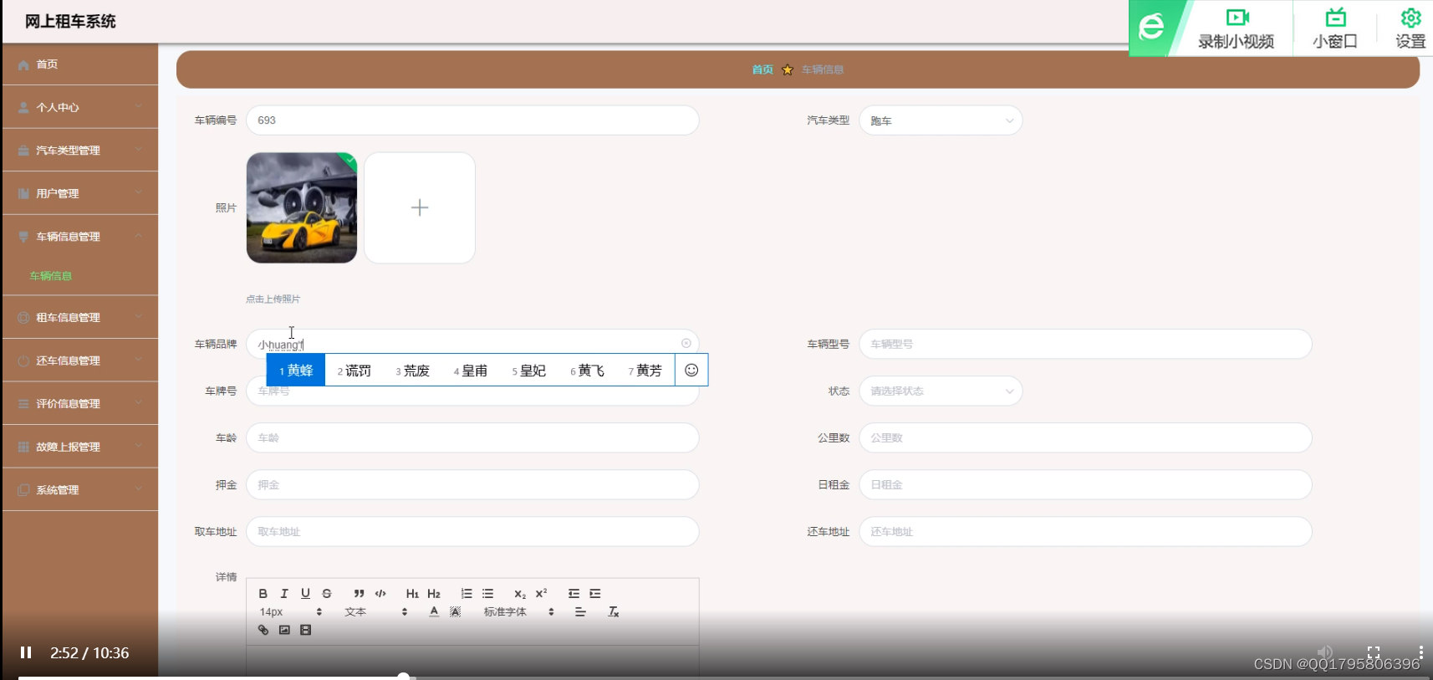Open the background color picker in the editor
The height and width of the screenshot is (680, 1433).
point(456,612)
